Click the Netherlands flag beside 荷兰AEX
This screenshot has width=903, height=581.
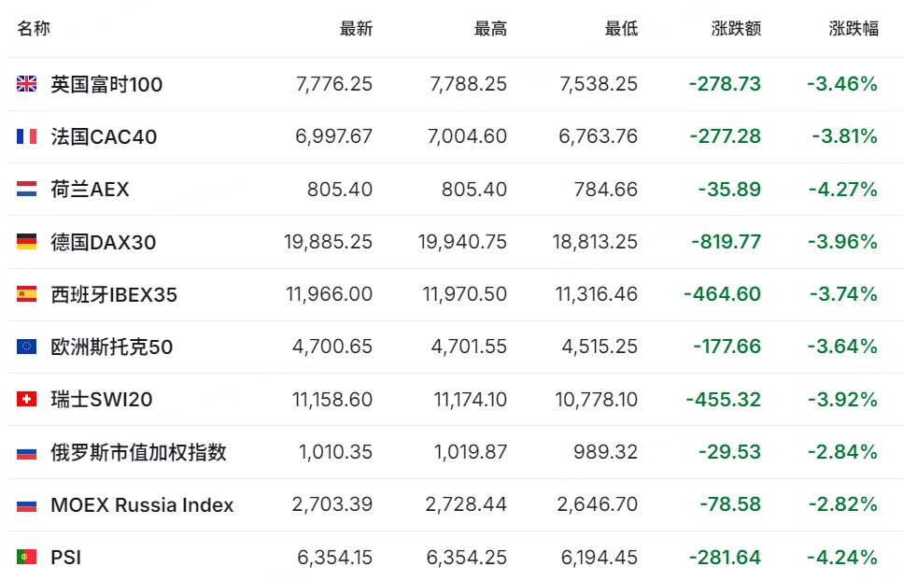pyautogui.click(x=26, y=189)
